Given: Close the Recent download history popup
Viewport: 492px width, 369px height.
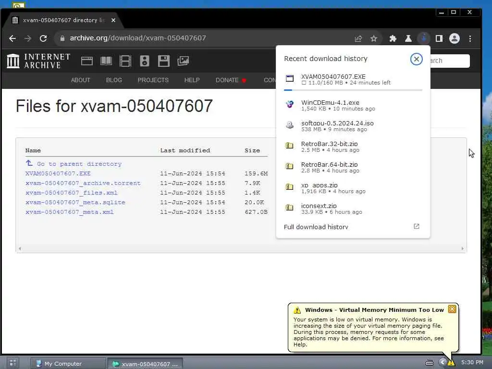Looking at the screenshot, I should (417, 59).
